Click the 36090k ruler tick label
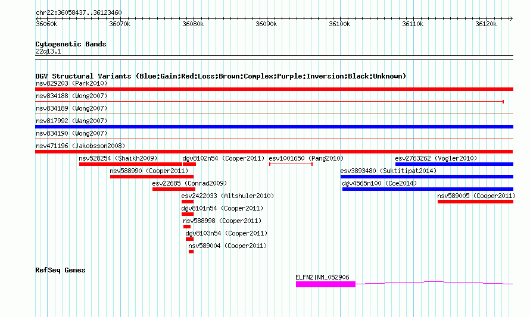This screenshot has width=530, height=317. [266, 24]
